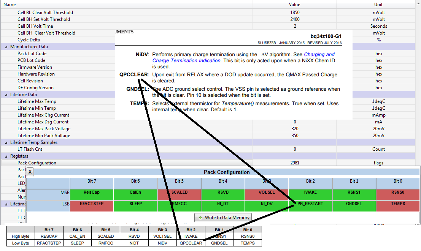The width and height of the screenshot is (421, 251).
Task: Toggle the NI_DT bit
Action: click(x=223, y=206)
